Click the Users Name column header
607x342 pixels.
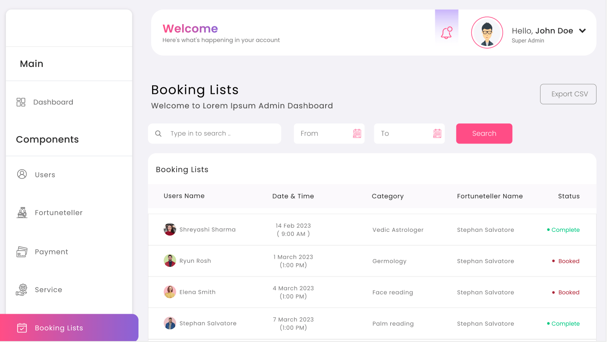click(x=184, y=196)
